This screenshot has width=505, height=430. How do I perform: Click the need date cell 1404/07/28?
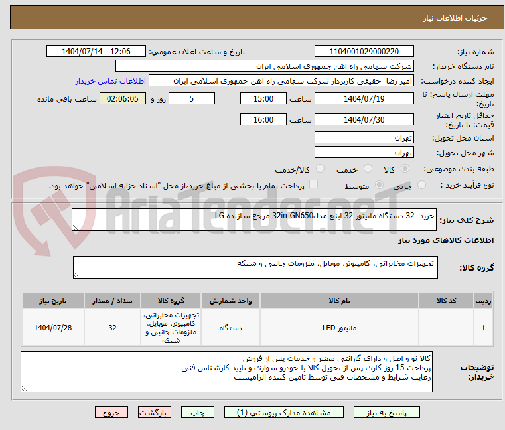pyautogui.click(x=53, y=328)
